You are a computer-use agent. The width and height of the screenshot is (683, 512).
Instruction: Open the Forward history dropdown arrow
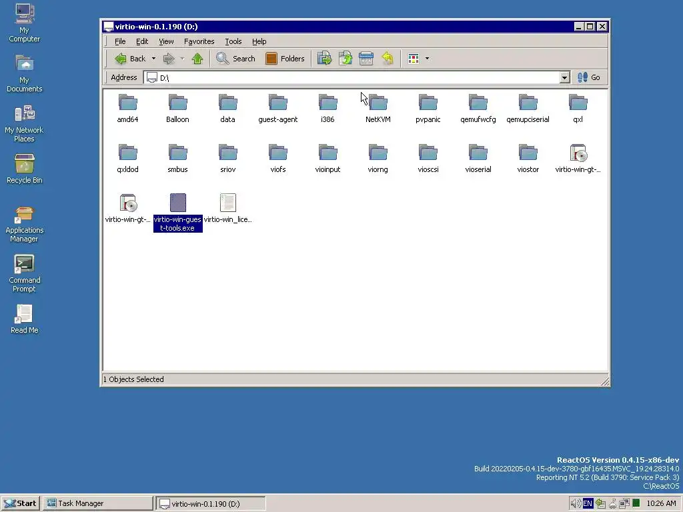183,59
